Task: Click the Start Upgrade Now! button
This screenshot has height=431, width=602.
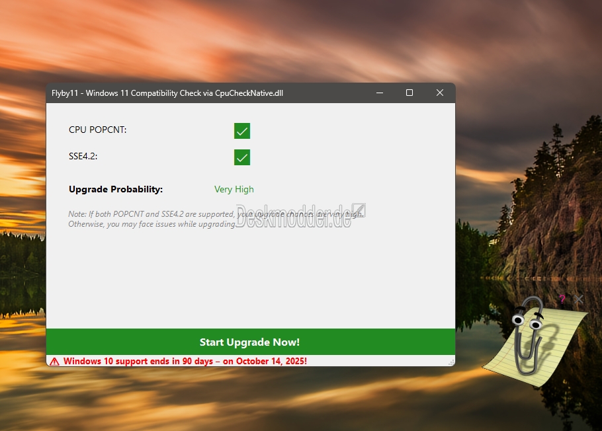Action: (x=250, y=342)
